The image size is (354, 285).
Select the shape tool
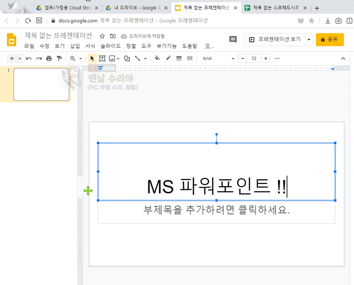(127, 59)
